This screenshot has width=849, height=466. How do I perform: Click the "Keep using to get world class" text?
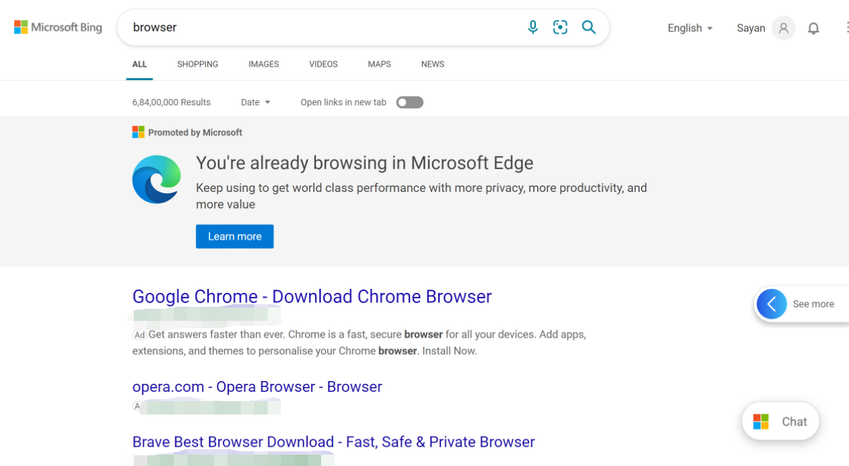[x=421, y=196]
